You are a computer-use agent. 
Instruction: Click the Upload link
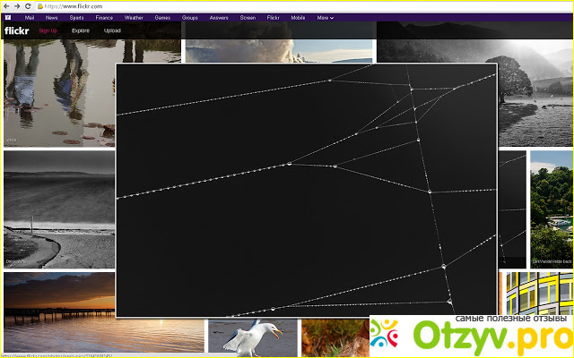pyautogui.click(x=112, y=30)
